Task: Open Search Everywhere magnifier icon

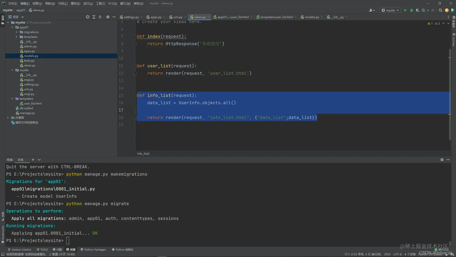Action: [x=440, y=10]
